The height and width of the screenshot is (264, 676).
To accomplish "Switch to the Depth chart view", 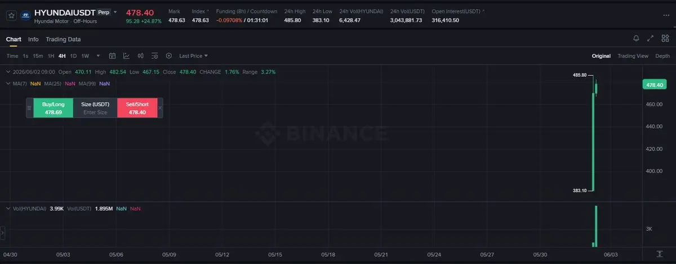I will click(x=662, y=56).
